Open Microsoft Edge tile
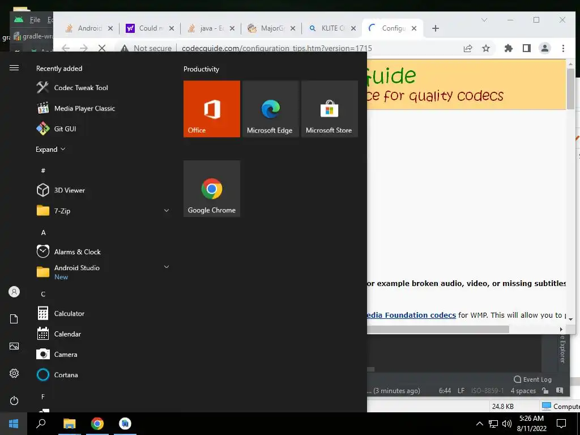 coord(270,109)
